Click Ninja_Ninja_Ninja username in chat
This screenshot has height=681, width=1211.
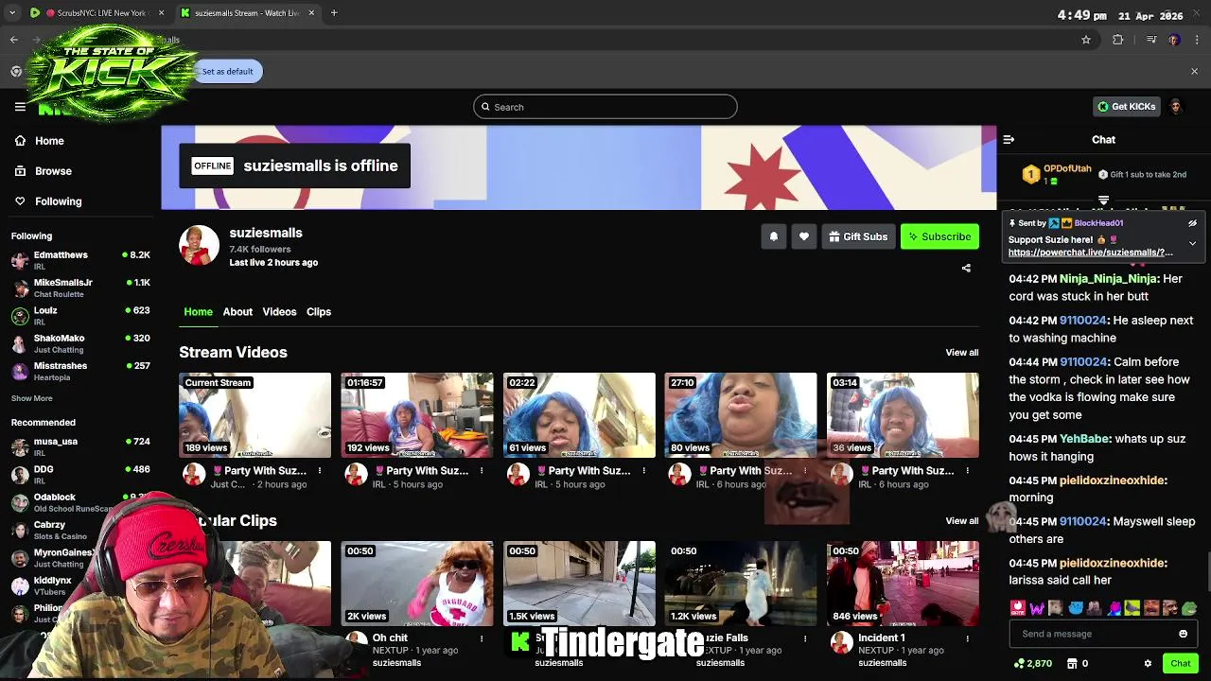coord(1109,279)
